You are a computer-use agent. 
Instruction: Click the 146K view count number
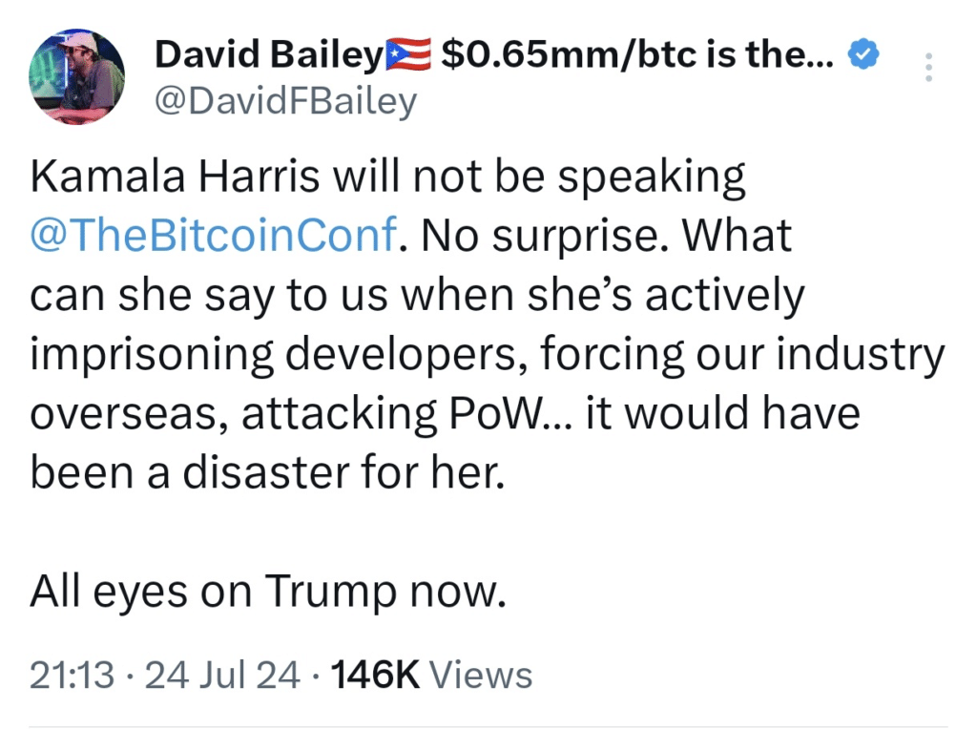tap(374, 675)
